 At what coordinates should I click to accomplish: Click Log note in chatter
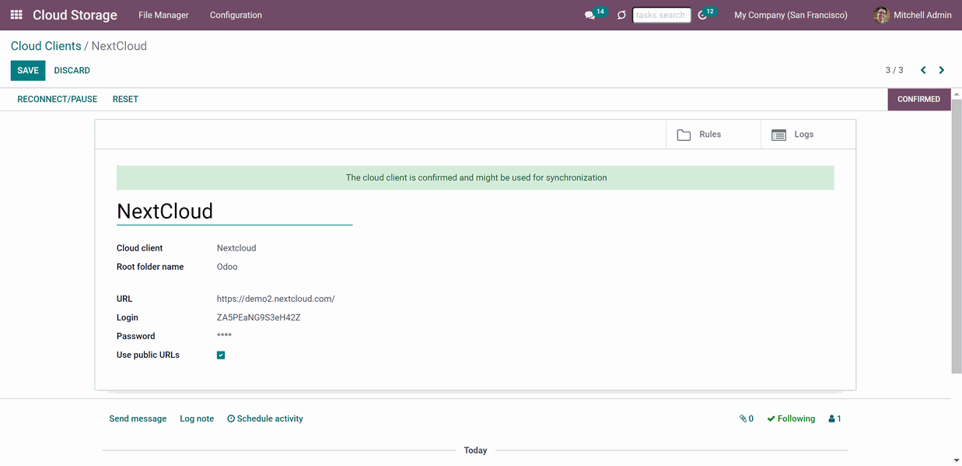tap(197, 419)
